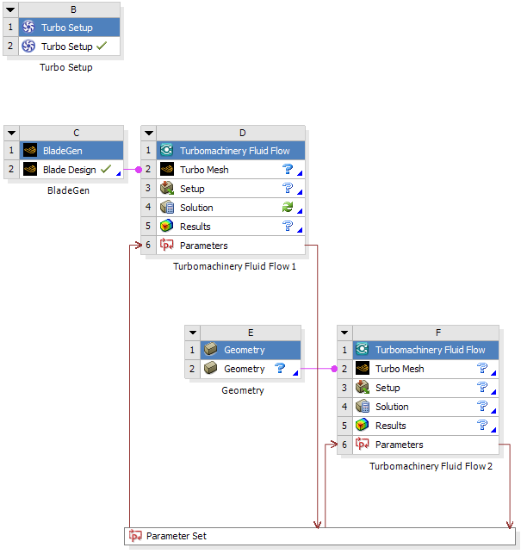
Task: Click the Turbo Setup system caption below system B
Action: point(66,67)
